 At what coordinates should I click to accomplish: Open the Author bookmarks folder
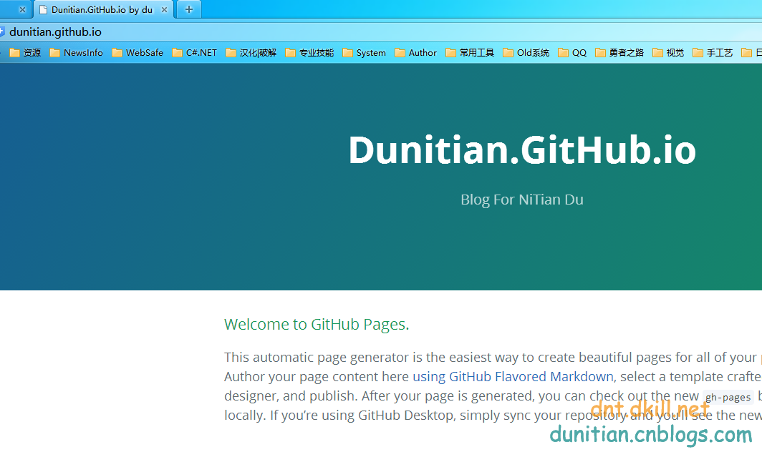point(416,52)
